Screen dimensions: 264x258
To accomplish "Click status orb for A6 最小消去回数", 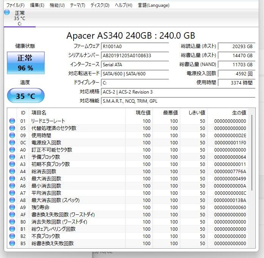I will [x=12, y=186].
